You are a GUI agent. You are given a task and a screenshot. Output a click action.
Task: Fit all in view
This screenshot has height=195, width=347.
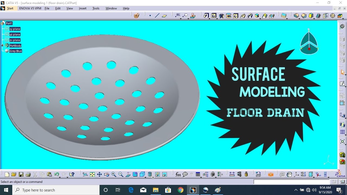pyautogui.click(x=92, y=174)
